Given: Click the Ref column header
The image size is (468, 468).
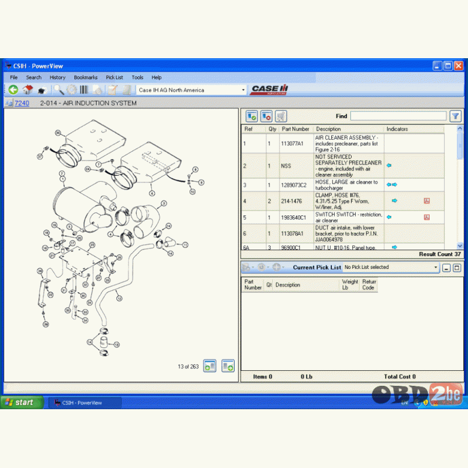Looking at the screenshot, I should pos(253,129).
